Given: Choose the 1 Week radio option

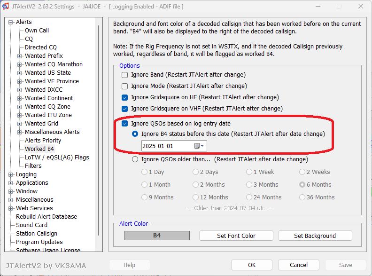Looking at the screenshot, I should click(x=249, y=172).
